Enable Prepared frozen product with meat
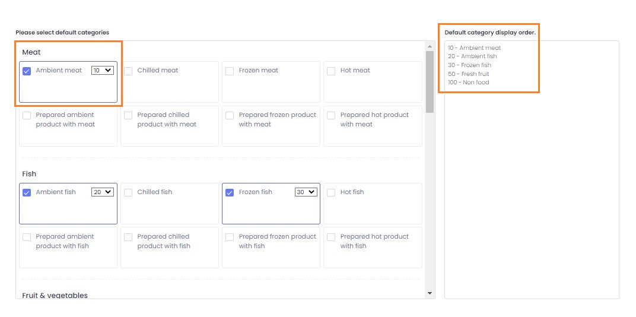The image size is (636, 317). click(x=230, y=116)
